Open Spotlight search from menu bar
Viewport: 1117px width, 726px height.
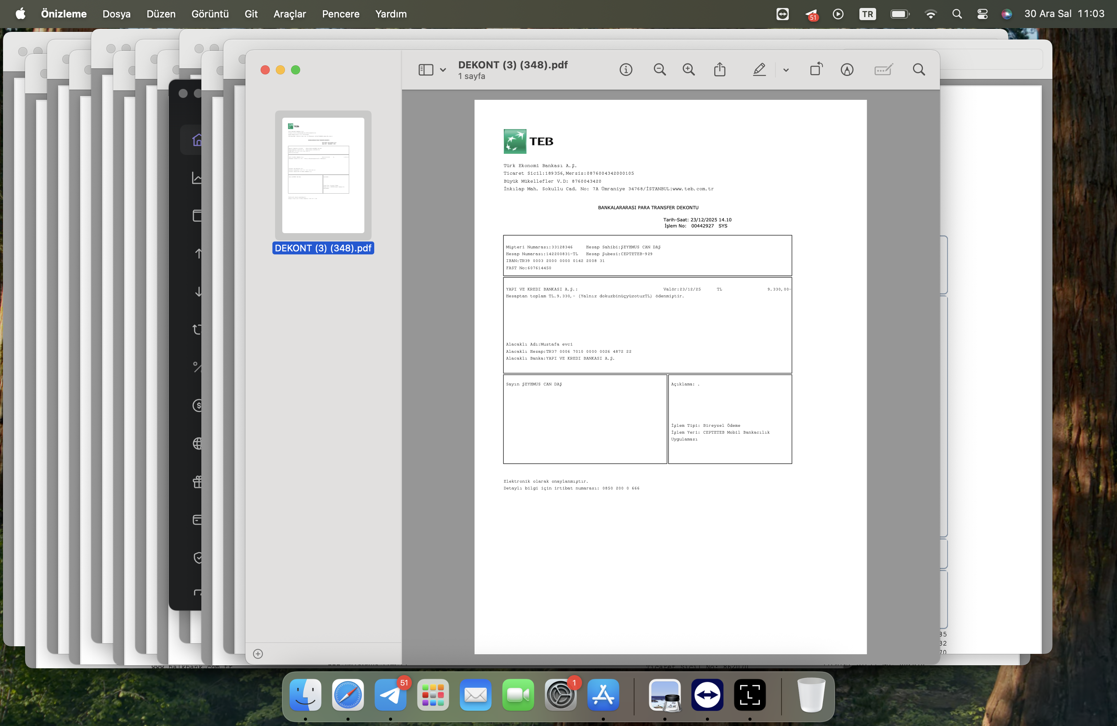(x=957, y=14)
